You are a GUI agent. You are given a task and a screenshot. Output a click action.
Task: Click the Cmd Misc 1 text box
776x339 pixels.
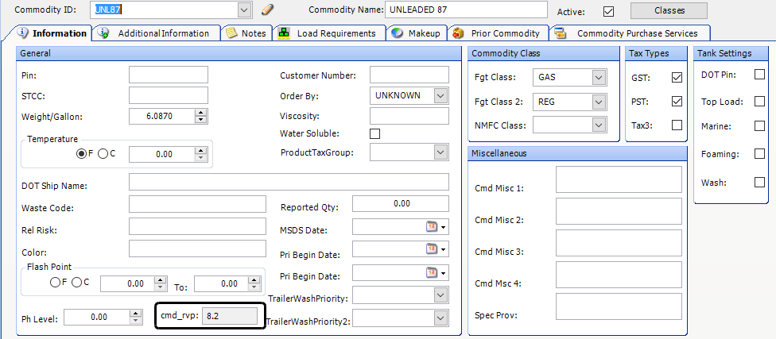[x=619, y=179]
